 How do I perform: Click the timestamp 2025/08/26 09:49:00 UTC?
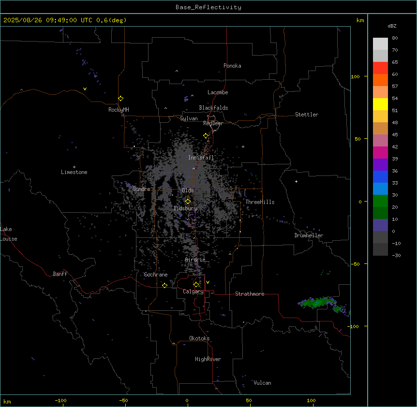[x=48, y=20]
